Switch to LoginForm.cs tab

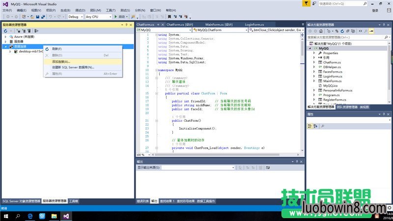[254, 25]
